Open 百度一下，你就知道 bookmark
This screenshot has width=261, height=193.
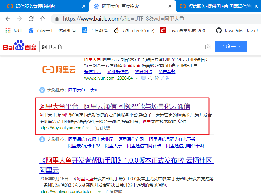(x=52, y=30)
